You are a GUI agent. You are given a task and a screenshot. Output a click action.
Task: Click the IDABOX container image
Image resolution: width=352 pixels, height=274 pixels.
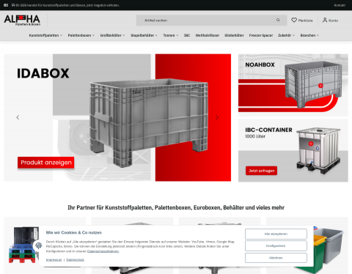click(149, 122)
